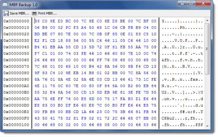
Task: Click the scrollbar up arrow
Action: [207, 21]
